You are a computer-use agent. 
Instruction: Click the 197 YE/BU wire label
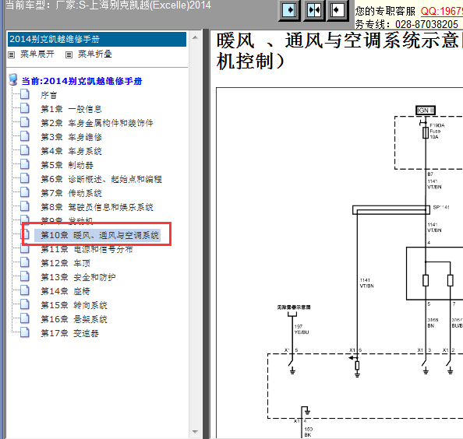tap(302, 329)
